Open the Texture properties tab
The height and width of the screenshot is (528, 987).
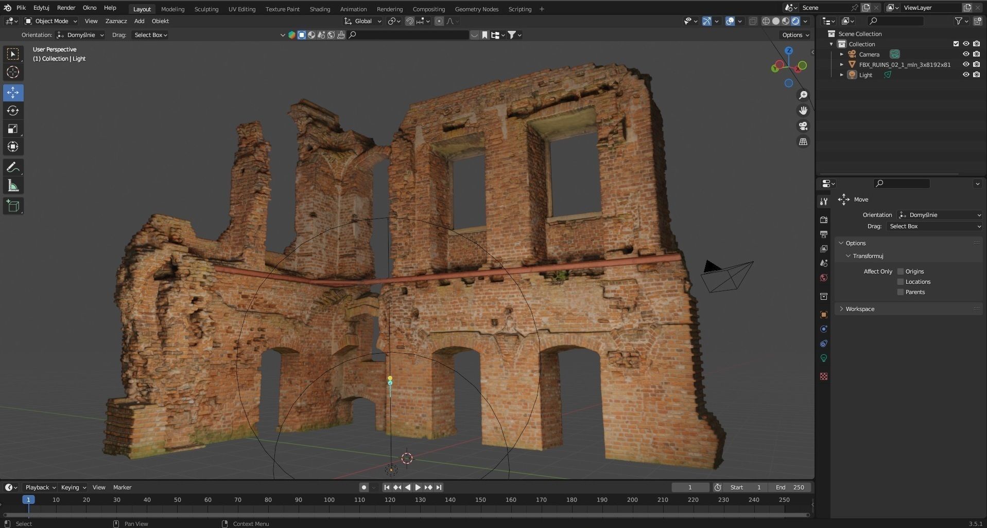(x=824, y=376)
